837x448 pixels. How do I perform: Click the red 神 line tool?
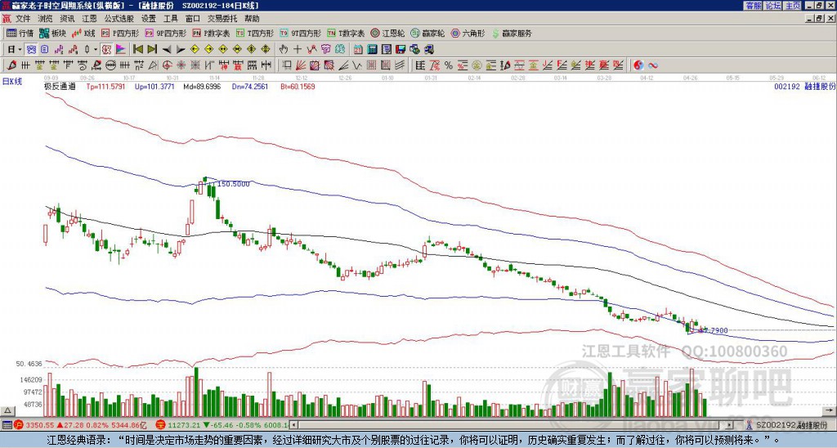point(223,65)
